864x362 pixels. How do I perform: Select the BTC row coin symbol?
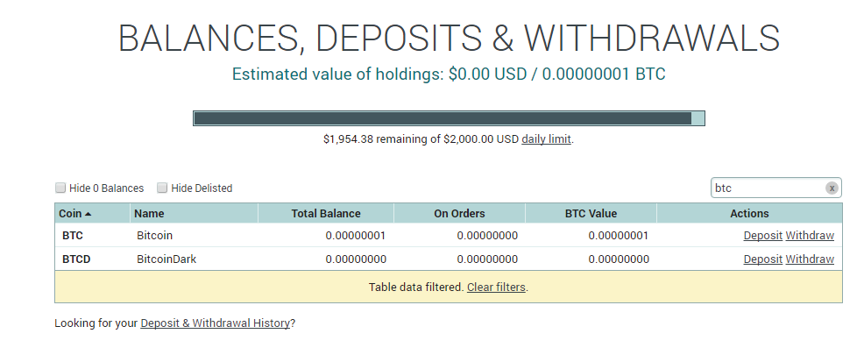[73, 236]
